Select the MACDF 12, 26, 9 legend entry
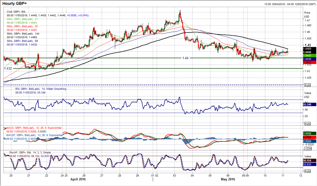 pos(34,135)
